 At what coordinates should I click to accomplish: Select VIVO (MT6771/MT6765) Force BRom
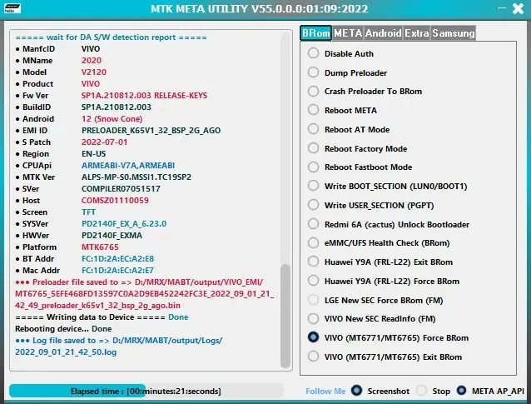(389, 337)
